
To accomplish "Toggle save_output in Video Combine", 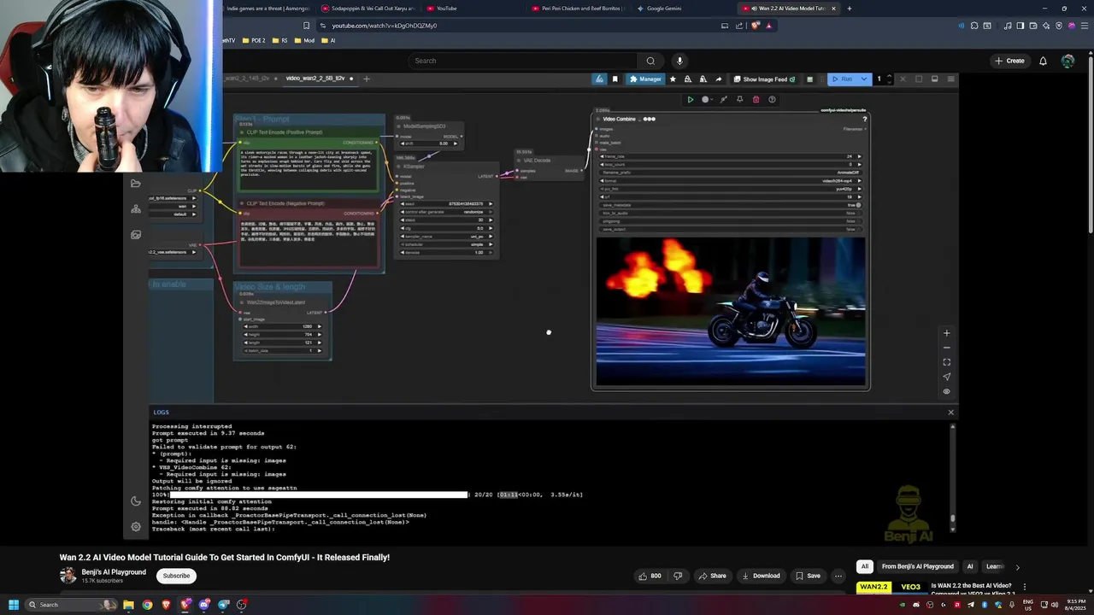I will tap(731, 229).
